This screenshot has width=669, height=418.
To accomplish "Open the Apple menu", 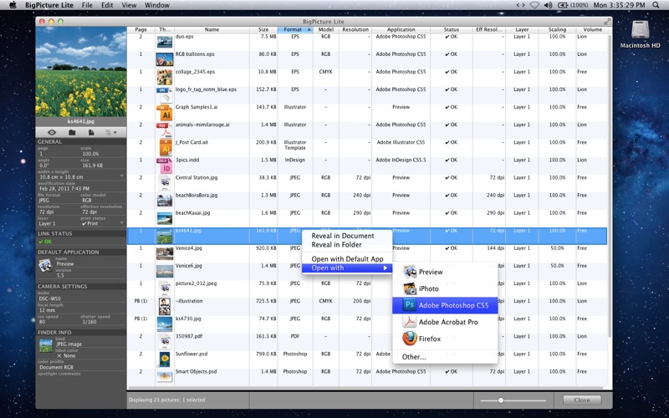I will point(13,5).
